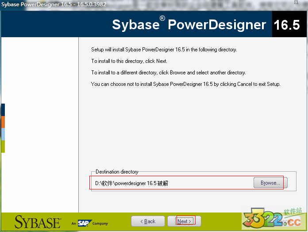Click the Destination directory path text
Image resolution: width=308 pixels, height=232 pixels.
[131, 183]
